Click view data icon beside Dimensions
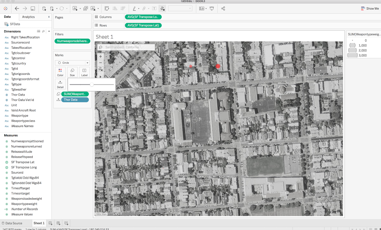The image size is (381, 230). pos(38,31)
